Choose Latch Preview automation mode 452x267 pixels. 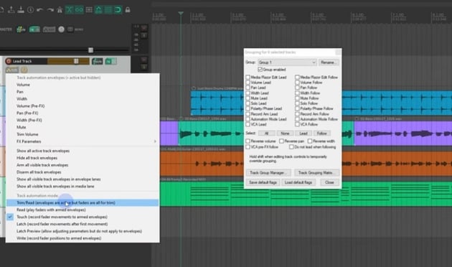[83, 231]
